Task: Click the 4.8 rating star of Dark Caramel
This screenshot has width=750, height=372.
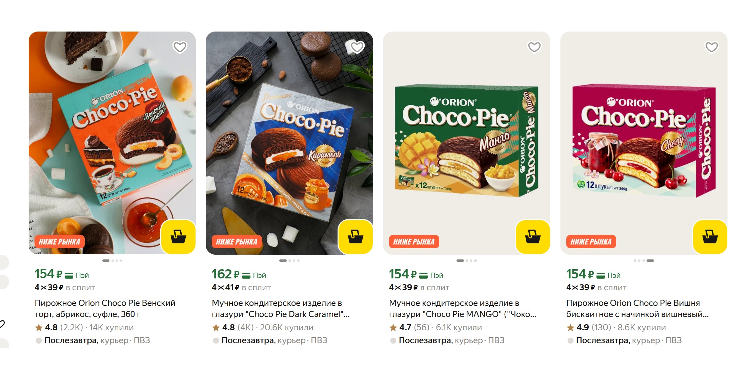Action: 216,328
